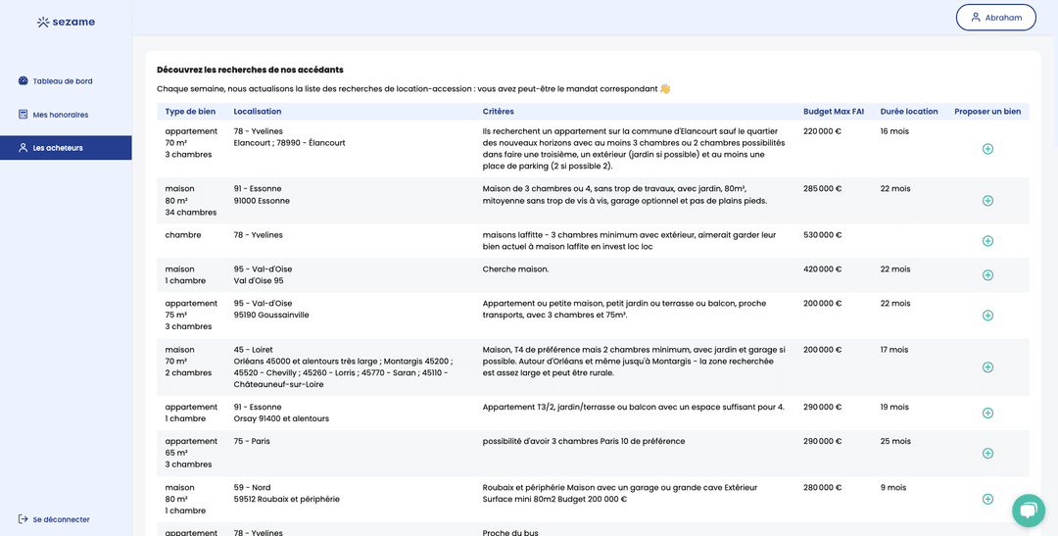
Task: Propose a property for maisons laffitte search
Action: click(x=987, y=241)
